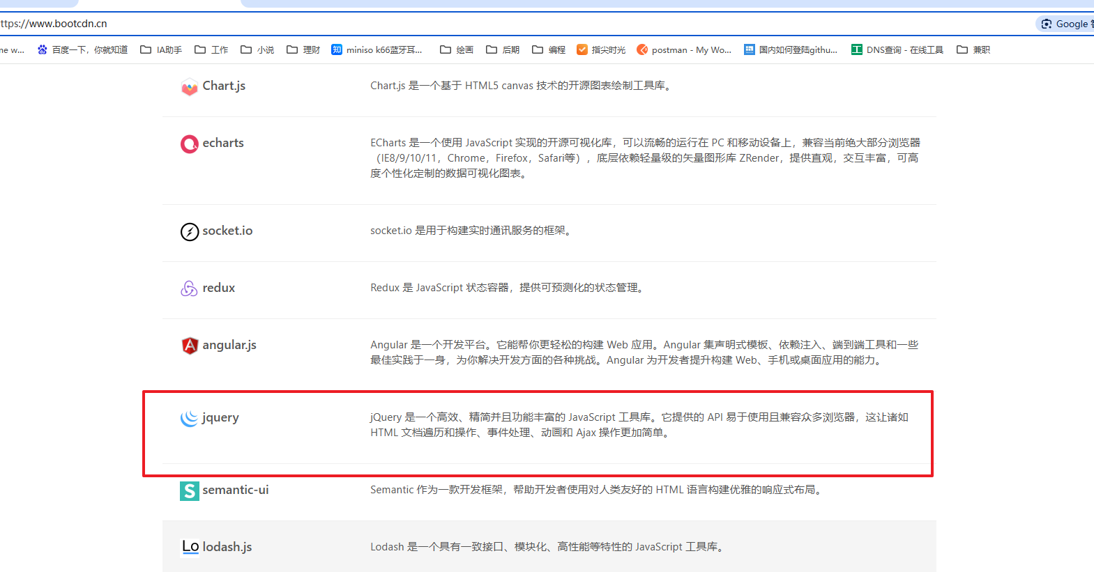The image size is (1094, 572).
Task: Click the ECharts description paragraph
Action: point(646,158)
